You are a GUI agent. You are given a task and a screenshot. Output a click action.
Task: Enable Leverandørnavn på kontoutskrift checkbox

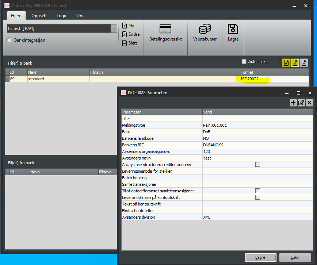coord(257,197)
